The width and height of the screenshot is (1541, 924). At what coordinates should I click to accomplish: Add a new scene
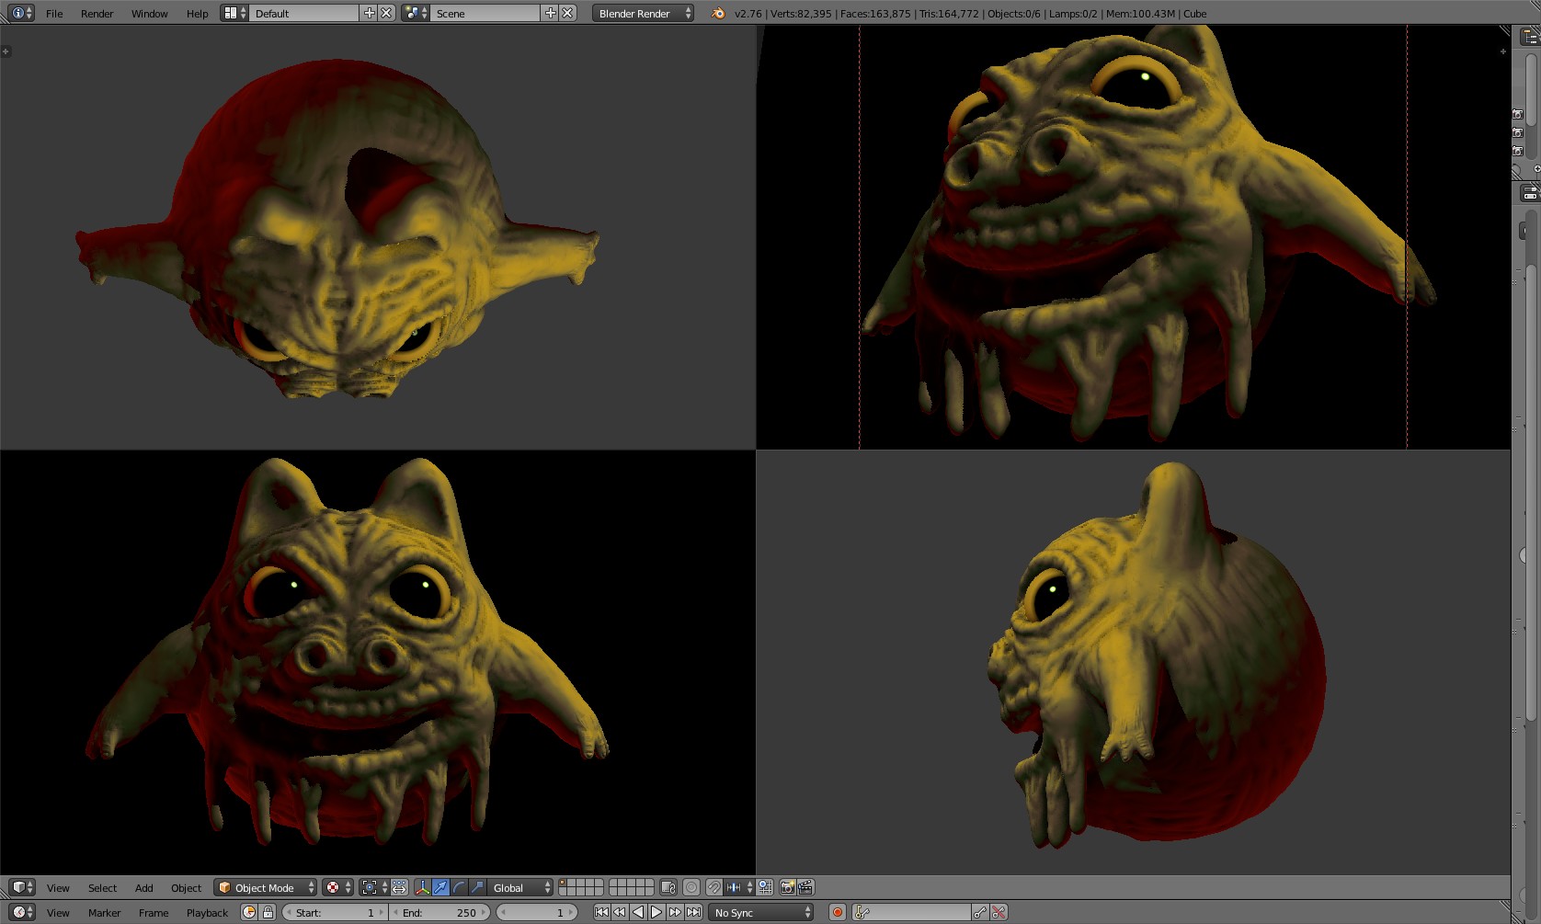[x=551, y=13]
